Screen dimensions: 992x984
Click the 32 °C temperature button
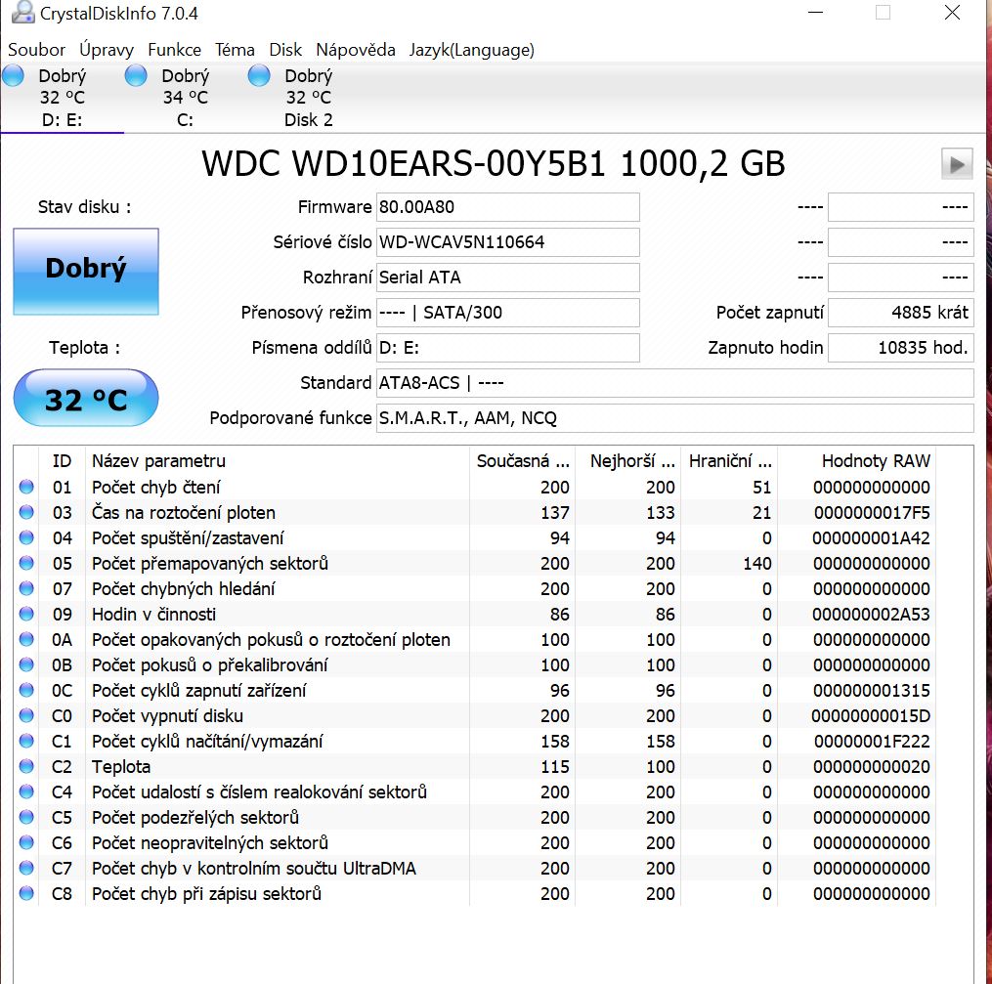coord(86,399)
